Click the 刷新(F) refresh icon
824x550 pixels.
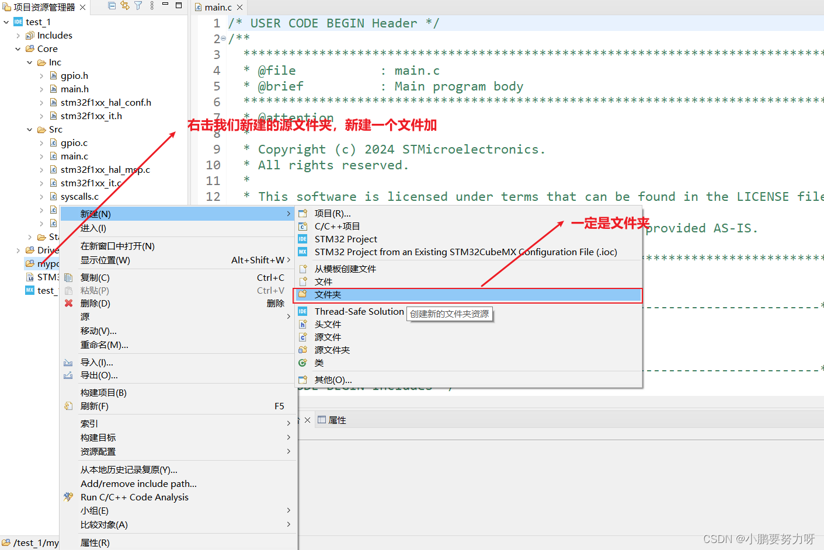[68, 406]
